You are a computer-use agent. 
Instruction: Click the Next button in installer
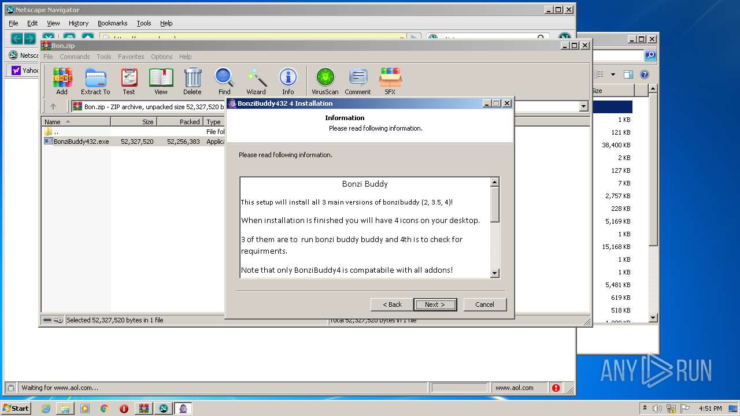(x=435, y=304)
